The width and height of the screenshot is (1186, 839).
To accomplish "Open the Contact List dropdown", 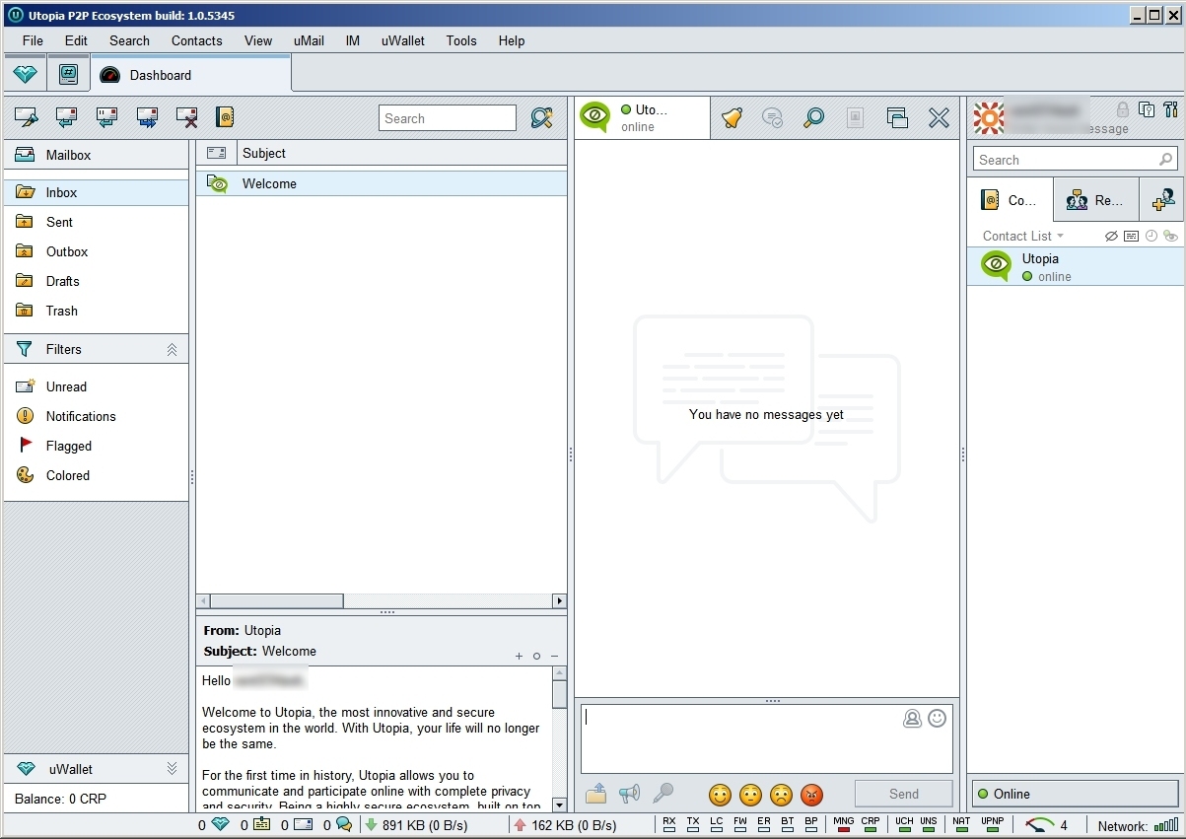I will pos(1023,237).
